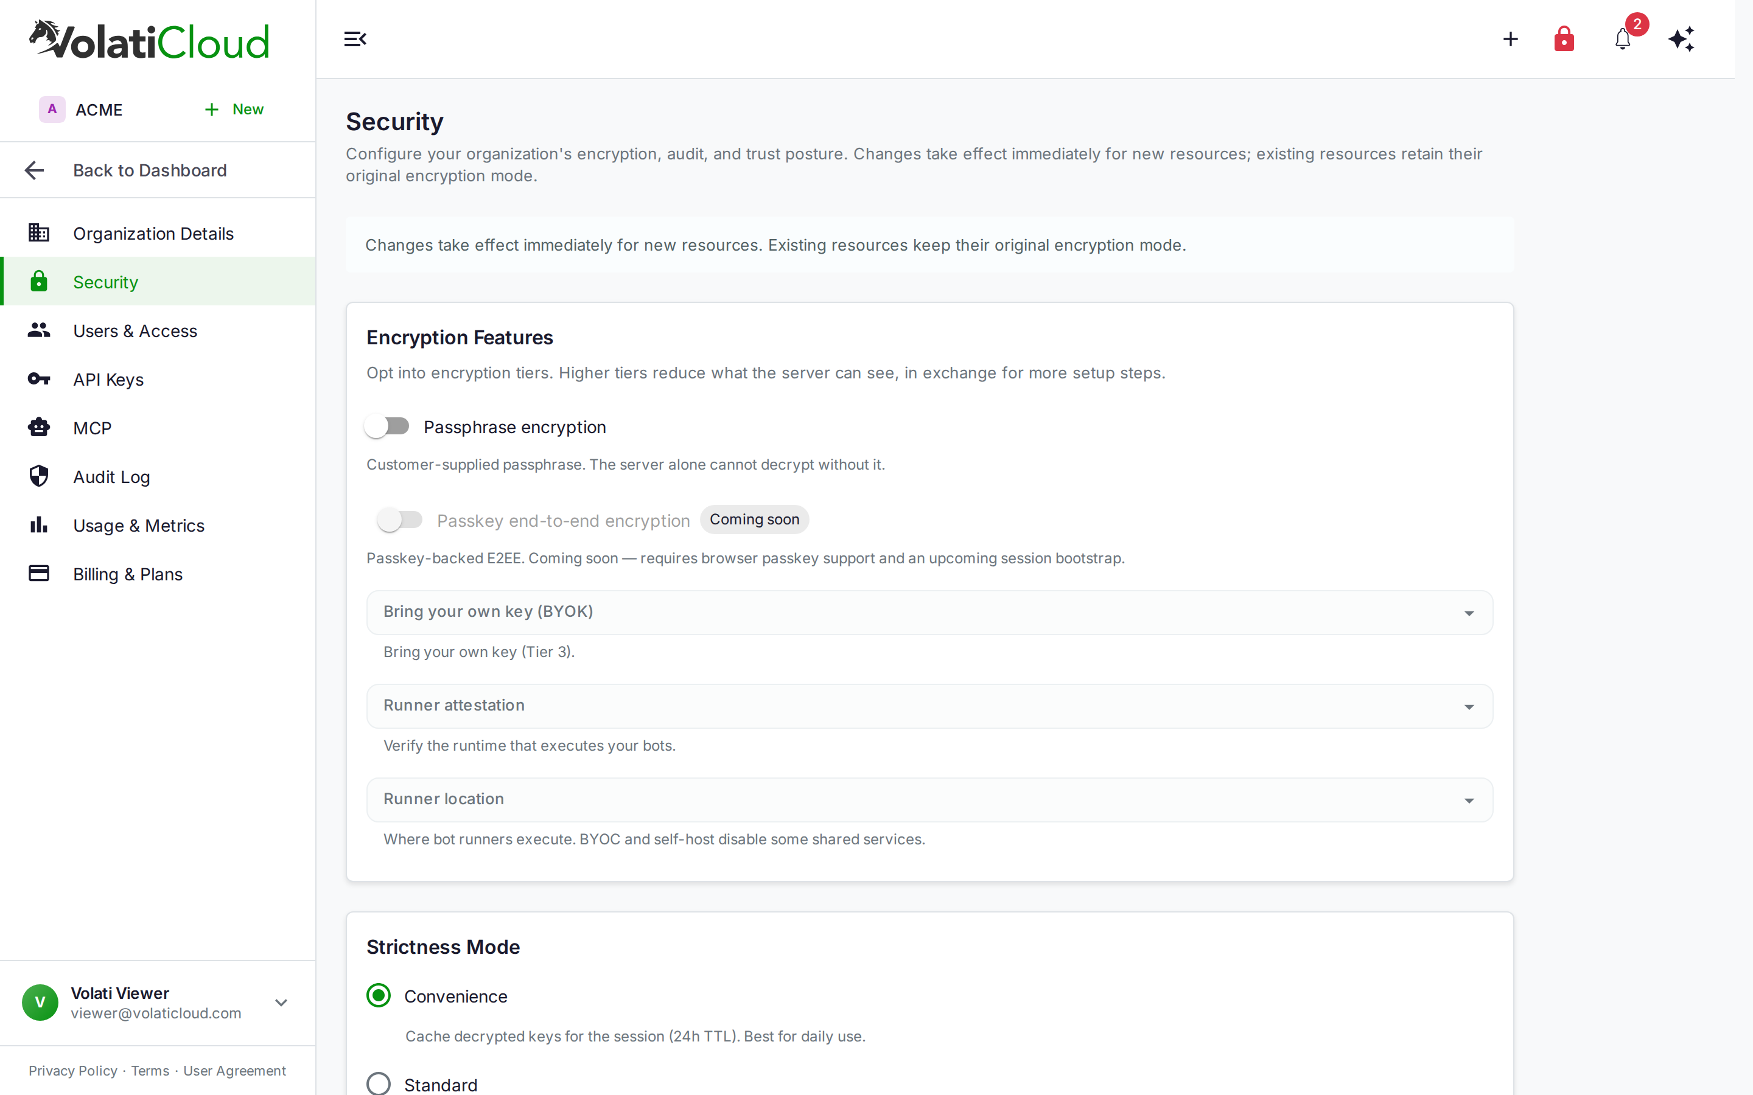Open the Organization Details page
The width and height of the screenshot is (1753, 1095).
pos(158,233)
